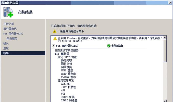This screenshot has height=102, width=173.
Task: Click the HTTP 错误 entry
Action: click(x=67, y=70)
